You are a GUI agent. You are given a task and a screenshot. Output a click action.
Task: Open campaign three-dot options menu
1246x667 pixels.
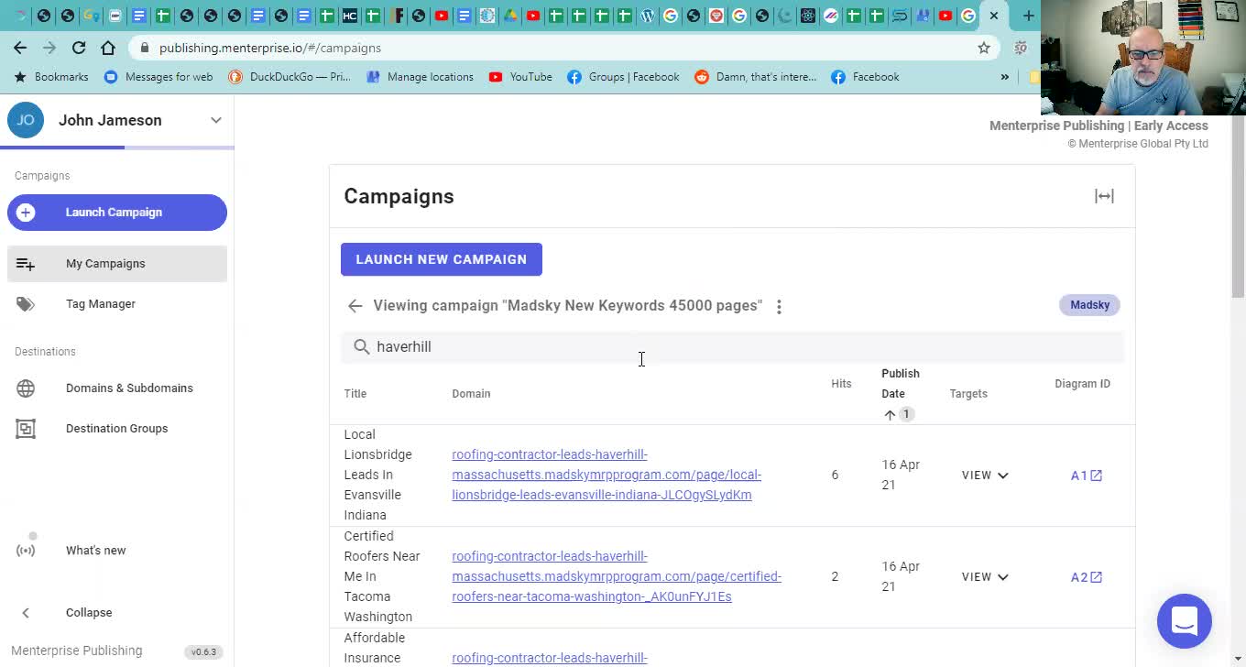[779, 307]
